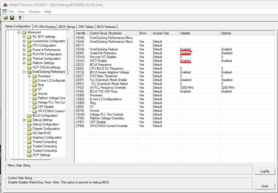Open the Help menu
The width and height of the screenshot is (278, 193).
(48, 12)
